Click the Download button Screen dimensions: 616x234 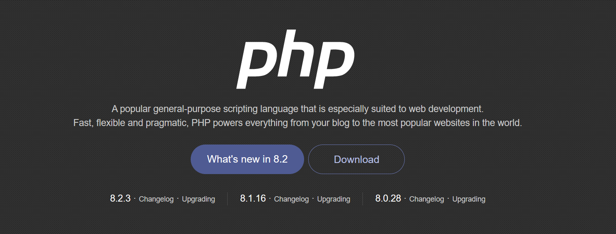[x=356, y=159]
